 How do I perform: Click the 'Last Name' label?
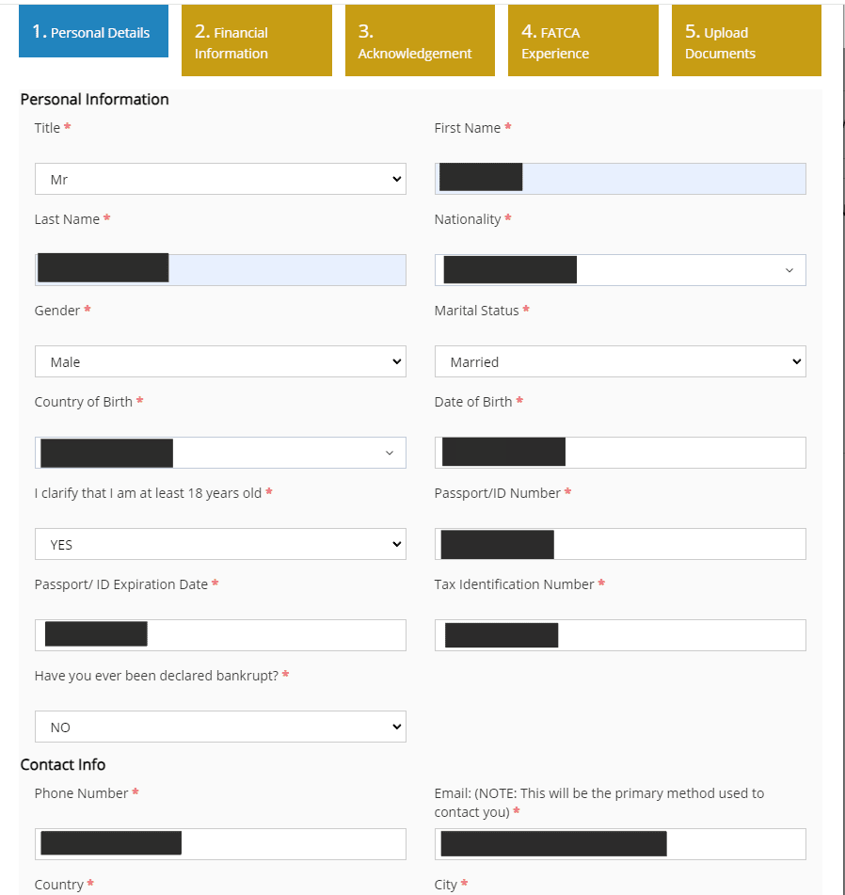(67, 219)
